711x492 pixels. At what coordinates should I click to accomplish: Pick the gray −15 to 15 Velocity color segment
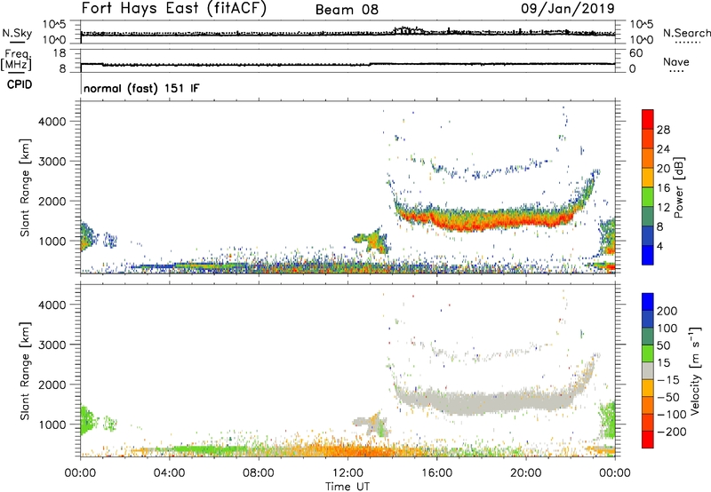[648, 371]
